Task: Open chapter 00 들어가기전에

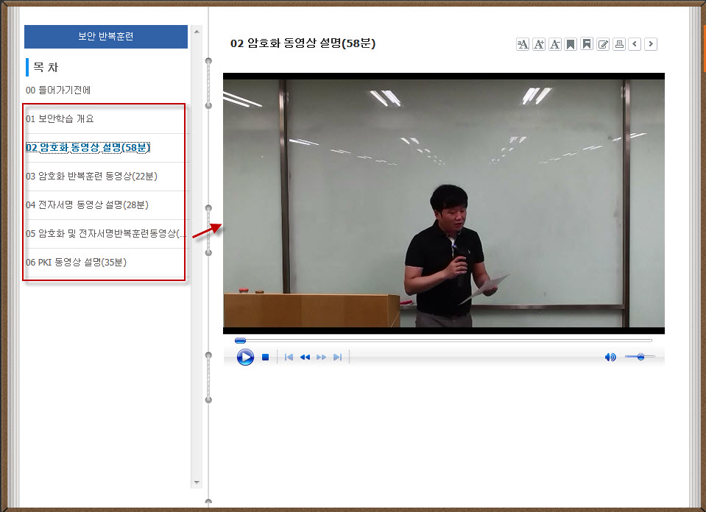Action: [x=58, y=90]
